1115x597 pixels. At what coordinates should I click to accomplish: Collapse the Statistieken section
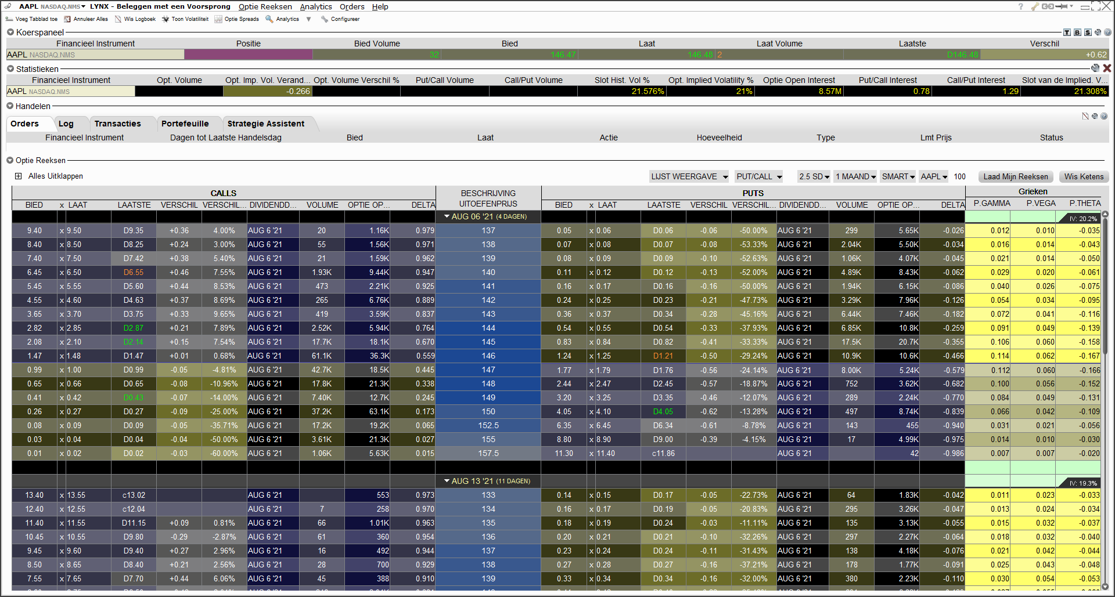coord(10,68)
